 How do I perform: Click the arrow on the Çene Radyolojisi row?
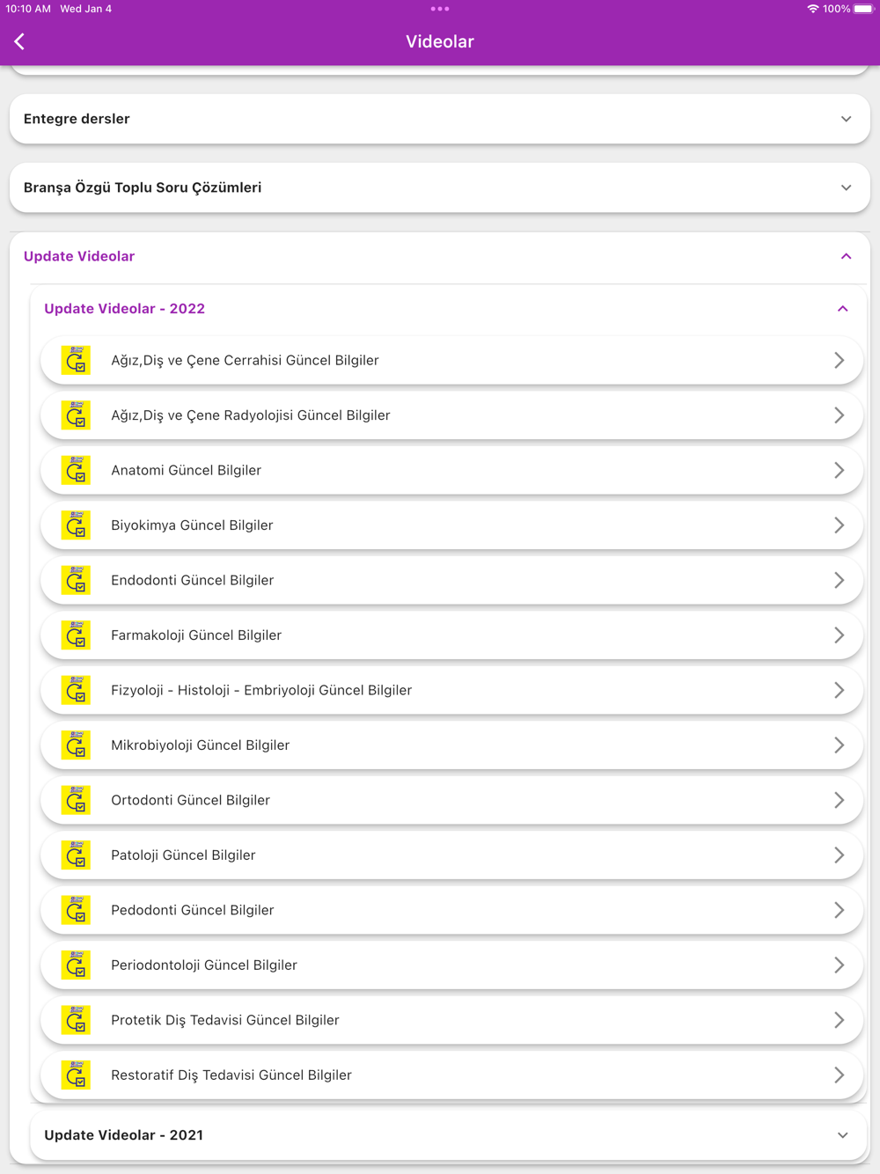point(839,415)
